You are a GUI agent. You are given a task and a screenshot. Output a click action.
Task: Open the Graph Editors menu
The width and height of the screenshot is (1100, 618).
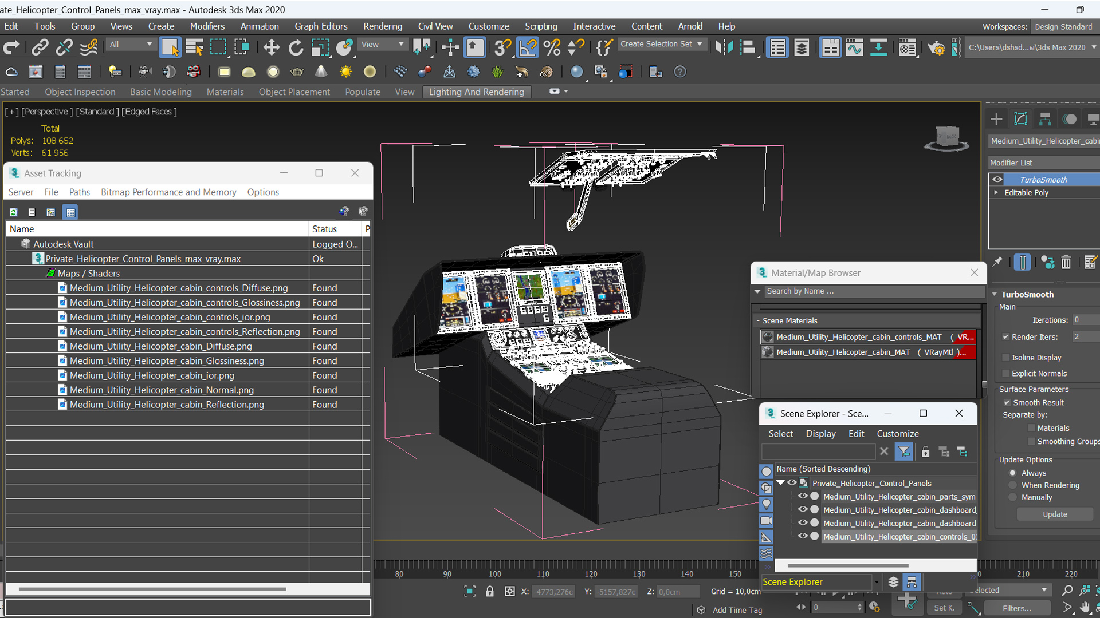coord(321,26)
